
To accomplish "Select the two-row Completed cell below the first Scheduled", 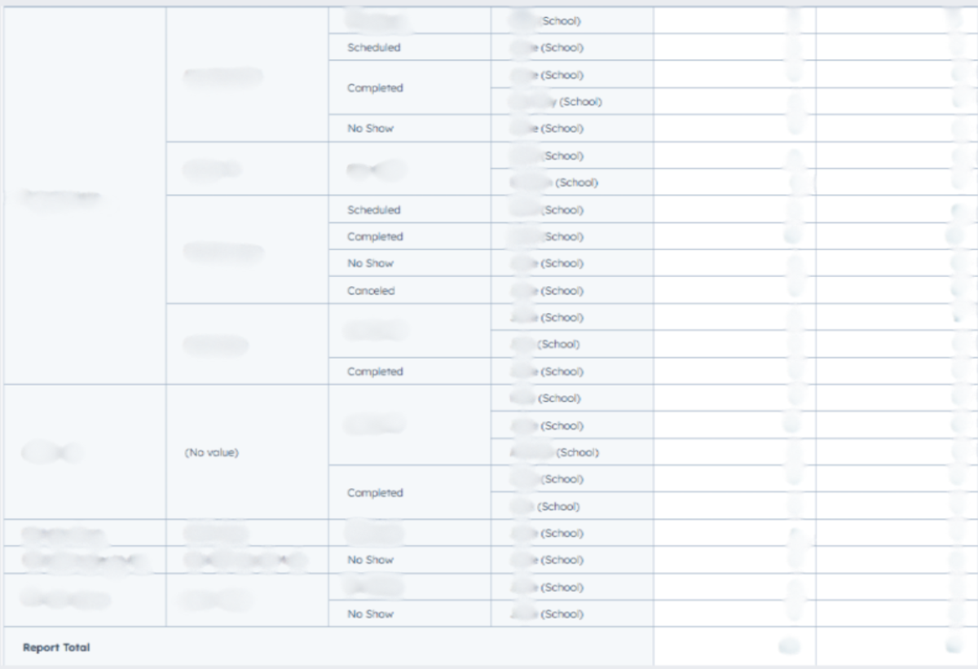I will (375, 88).
